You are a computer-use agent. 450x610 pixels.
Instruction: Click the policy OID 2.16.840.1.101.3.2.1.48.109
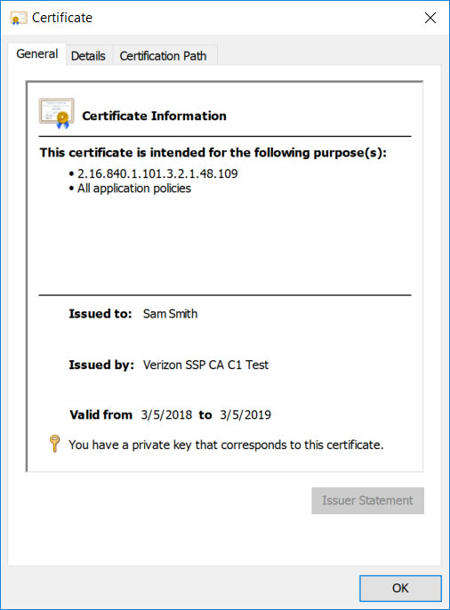pos(157,173)
